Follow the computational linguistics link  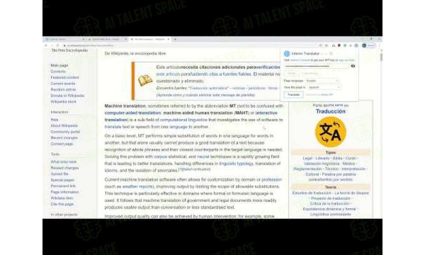184,120
